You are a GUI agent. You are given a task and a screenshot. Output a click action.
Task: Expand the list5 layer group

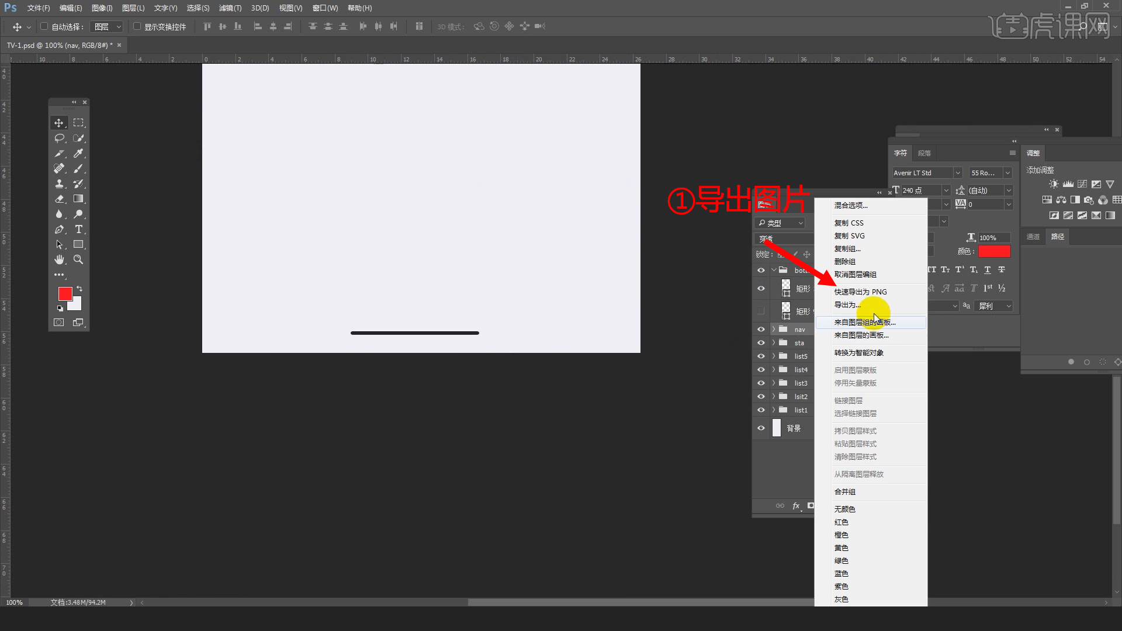coord(774,356)
